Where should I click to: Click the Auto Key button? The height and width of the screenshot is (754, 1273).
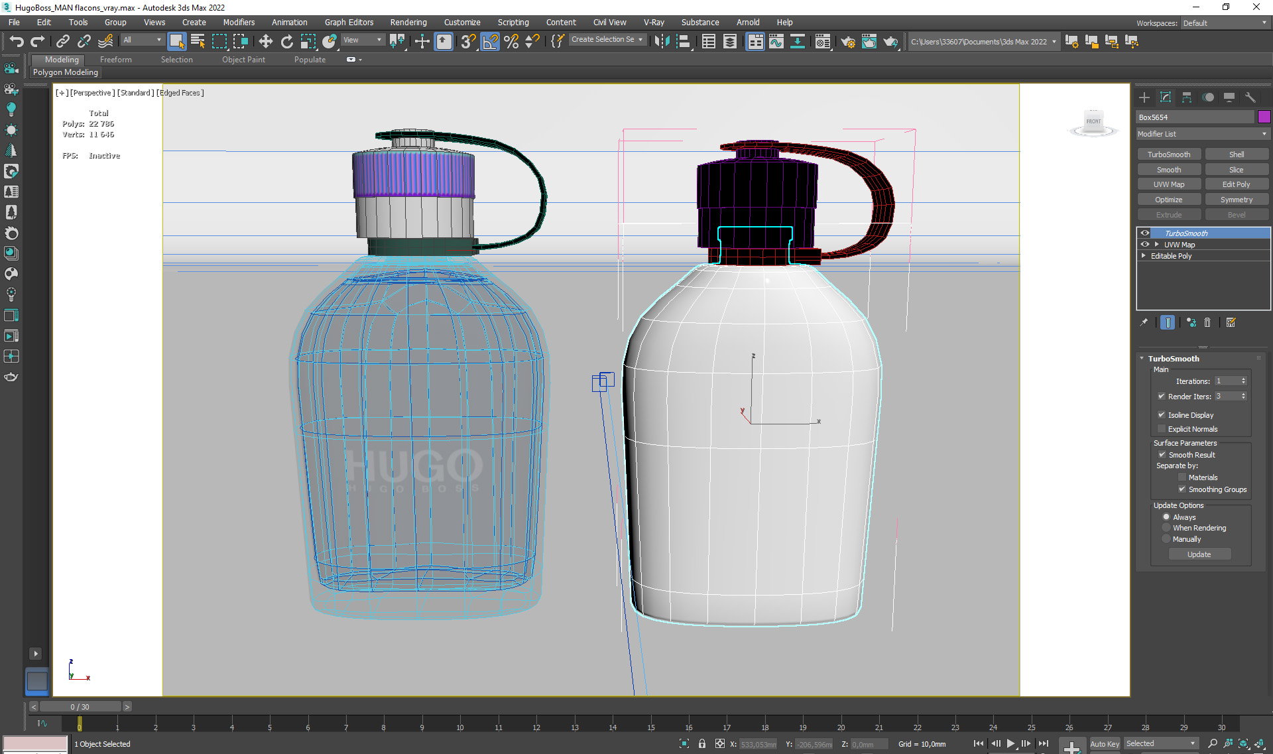pos(1105,744)
